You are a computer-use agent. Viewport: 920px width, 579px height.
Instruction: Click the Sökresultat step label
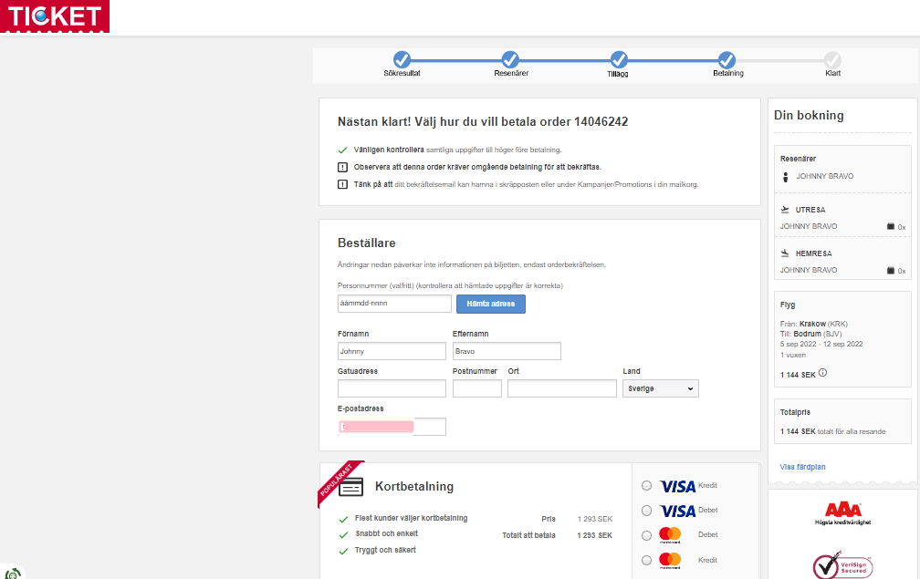[402, 73]
